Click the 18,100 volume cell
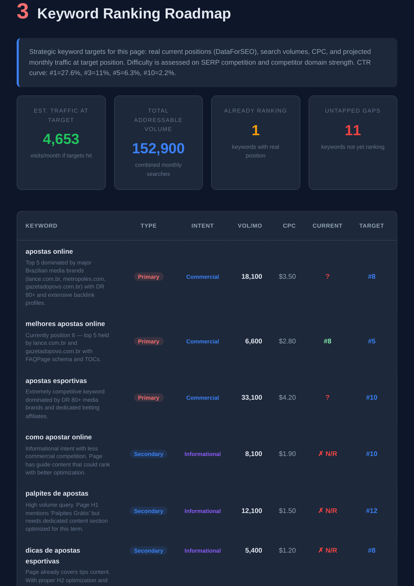This screenshot has height=586, width=414. coord(252,277)
